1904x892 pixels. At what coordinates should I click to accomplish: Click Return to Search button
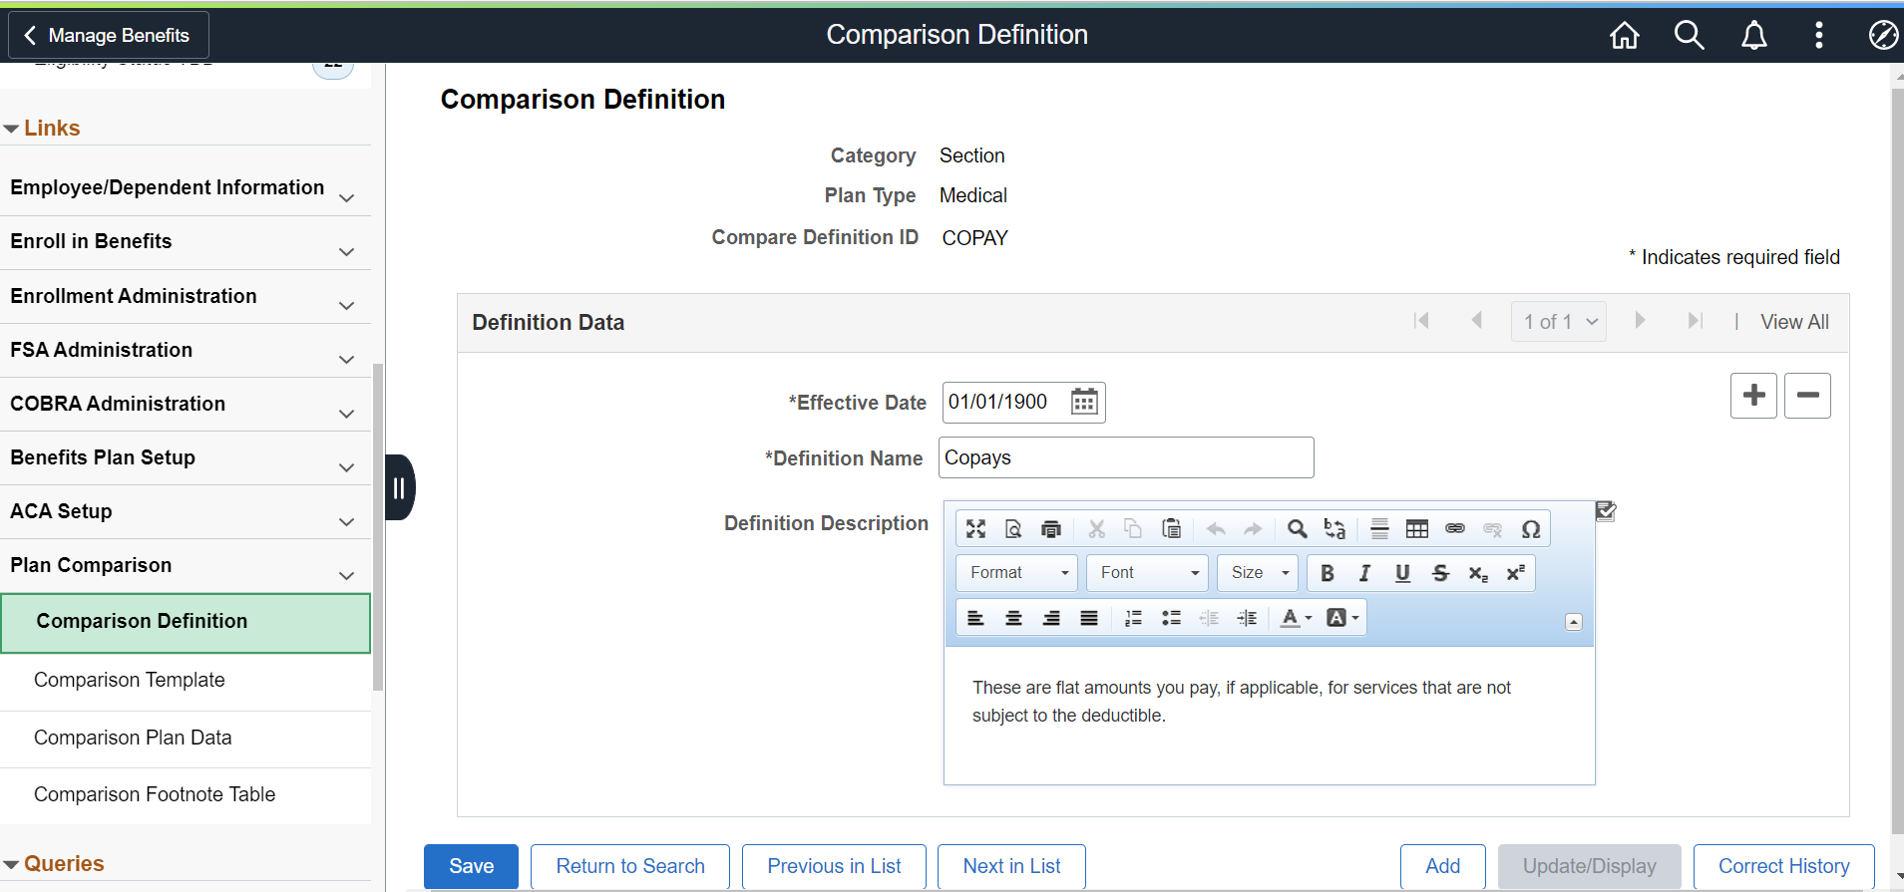coord(629,866)
